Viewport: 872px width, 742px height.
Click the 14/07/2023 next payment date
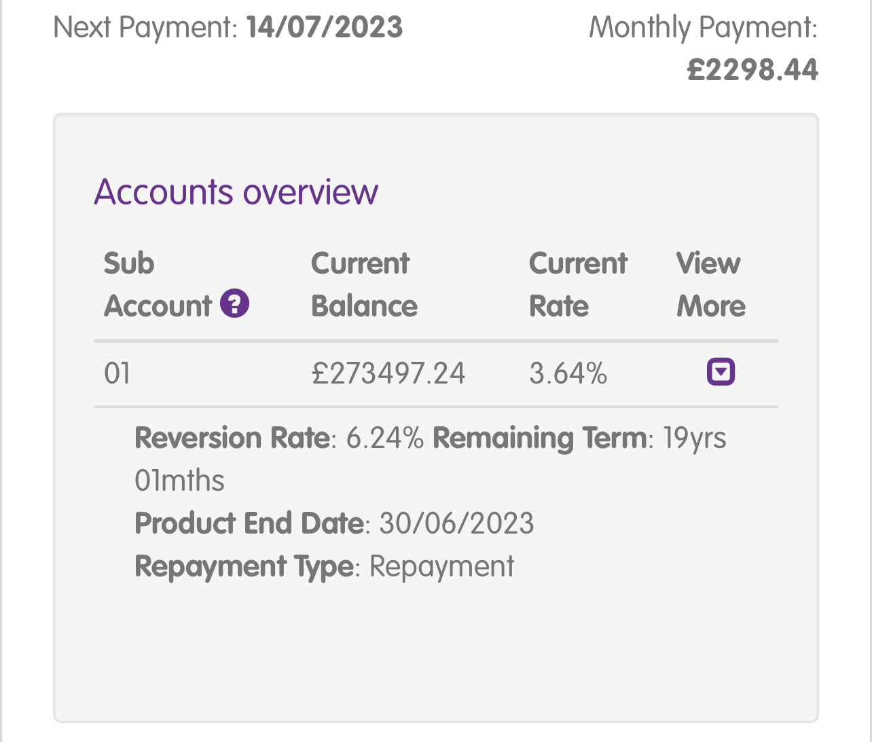pyautogui.click(x=325, y=28)
